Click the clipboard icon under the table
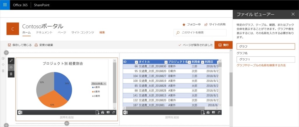Viewport: 299px width, 127px height. [x=208, y=112]
